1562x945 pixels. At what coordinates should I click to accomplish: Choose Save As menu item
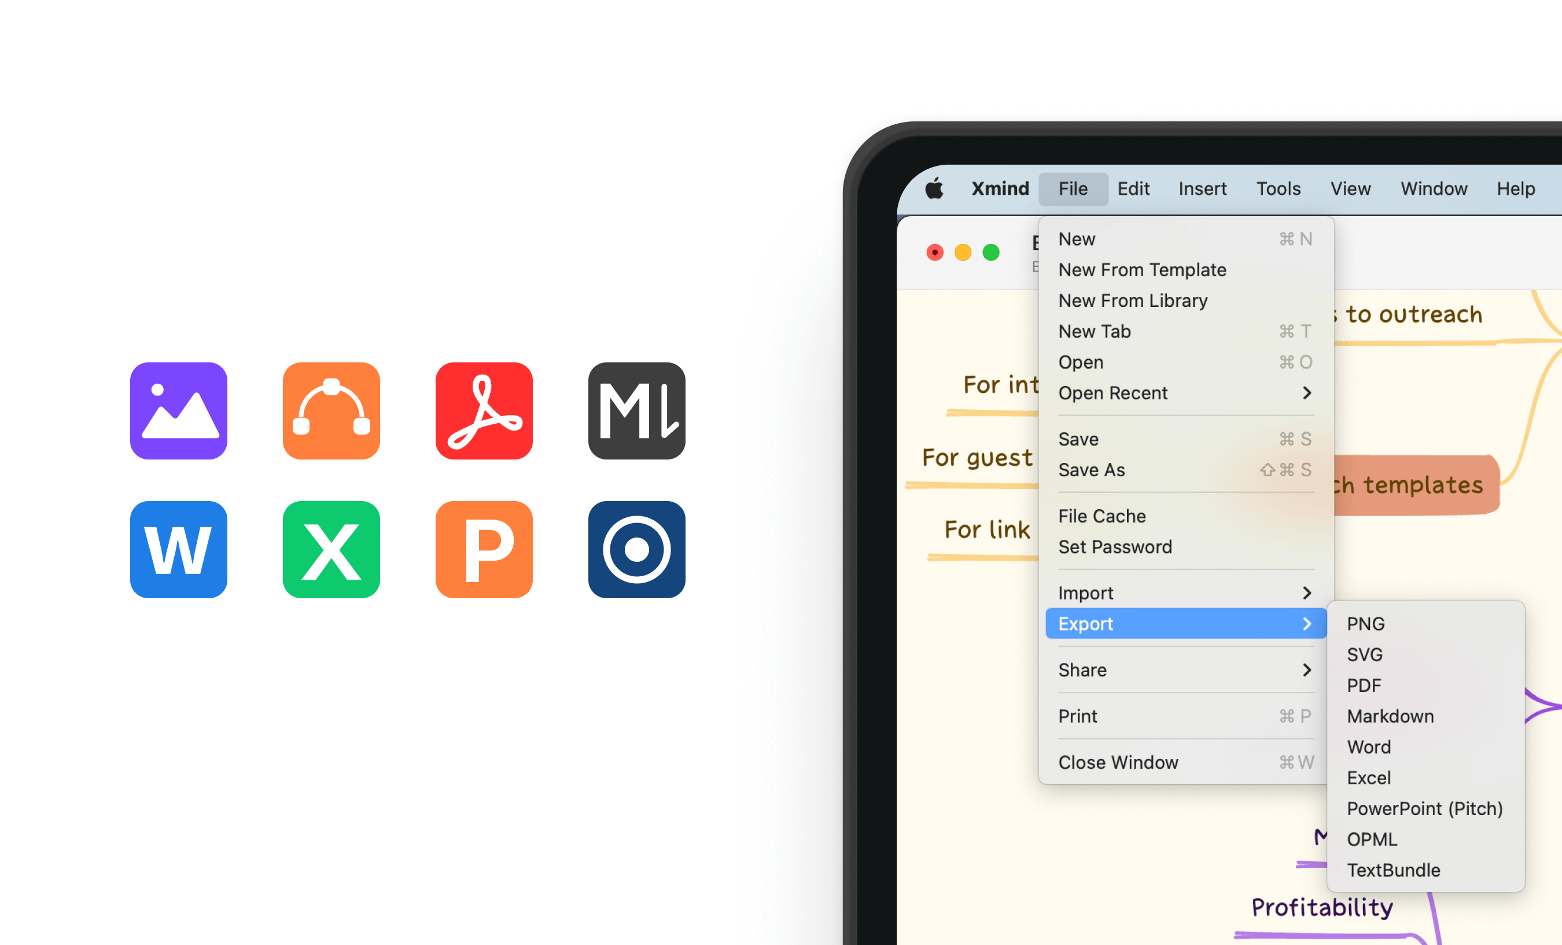pyautogui.click(x=1186, y=470)
